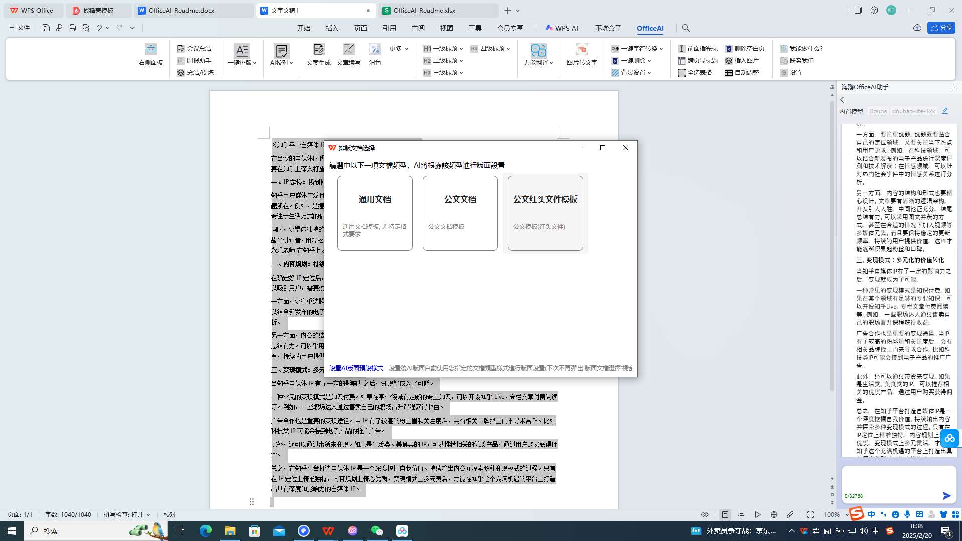
Task: Click the search magnifier in ribbon tabs
Action: (x=686, y=28)
